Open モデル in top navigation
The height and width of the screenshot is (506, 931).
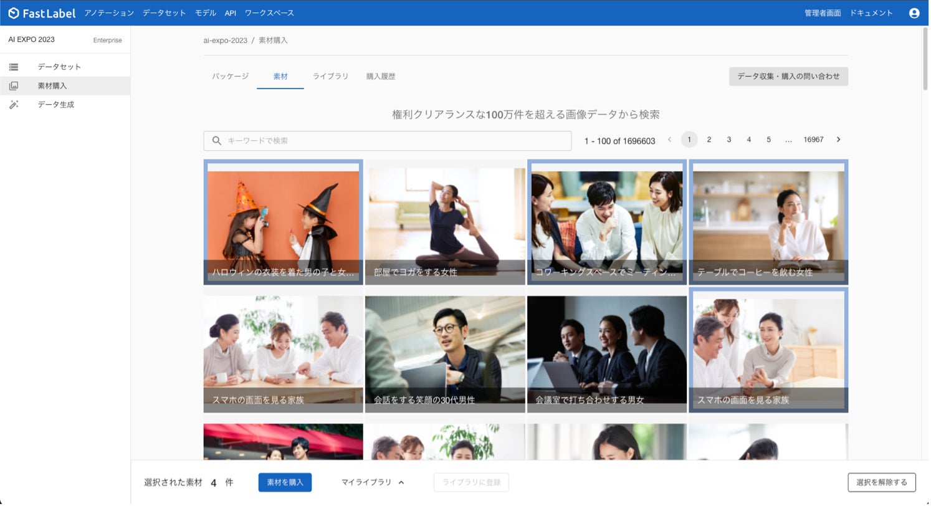point(206,13)
